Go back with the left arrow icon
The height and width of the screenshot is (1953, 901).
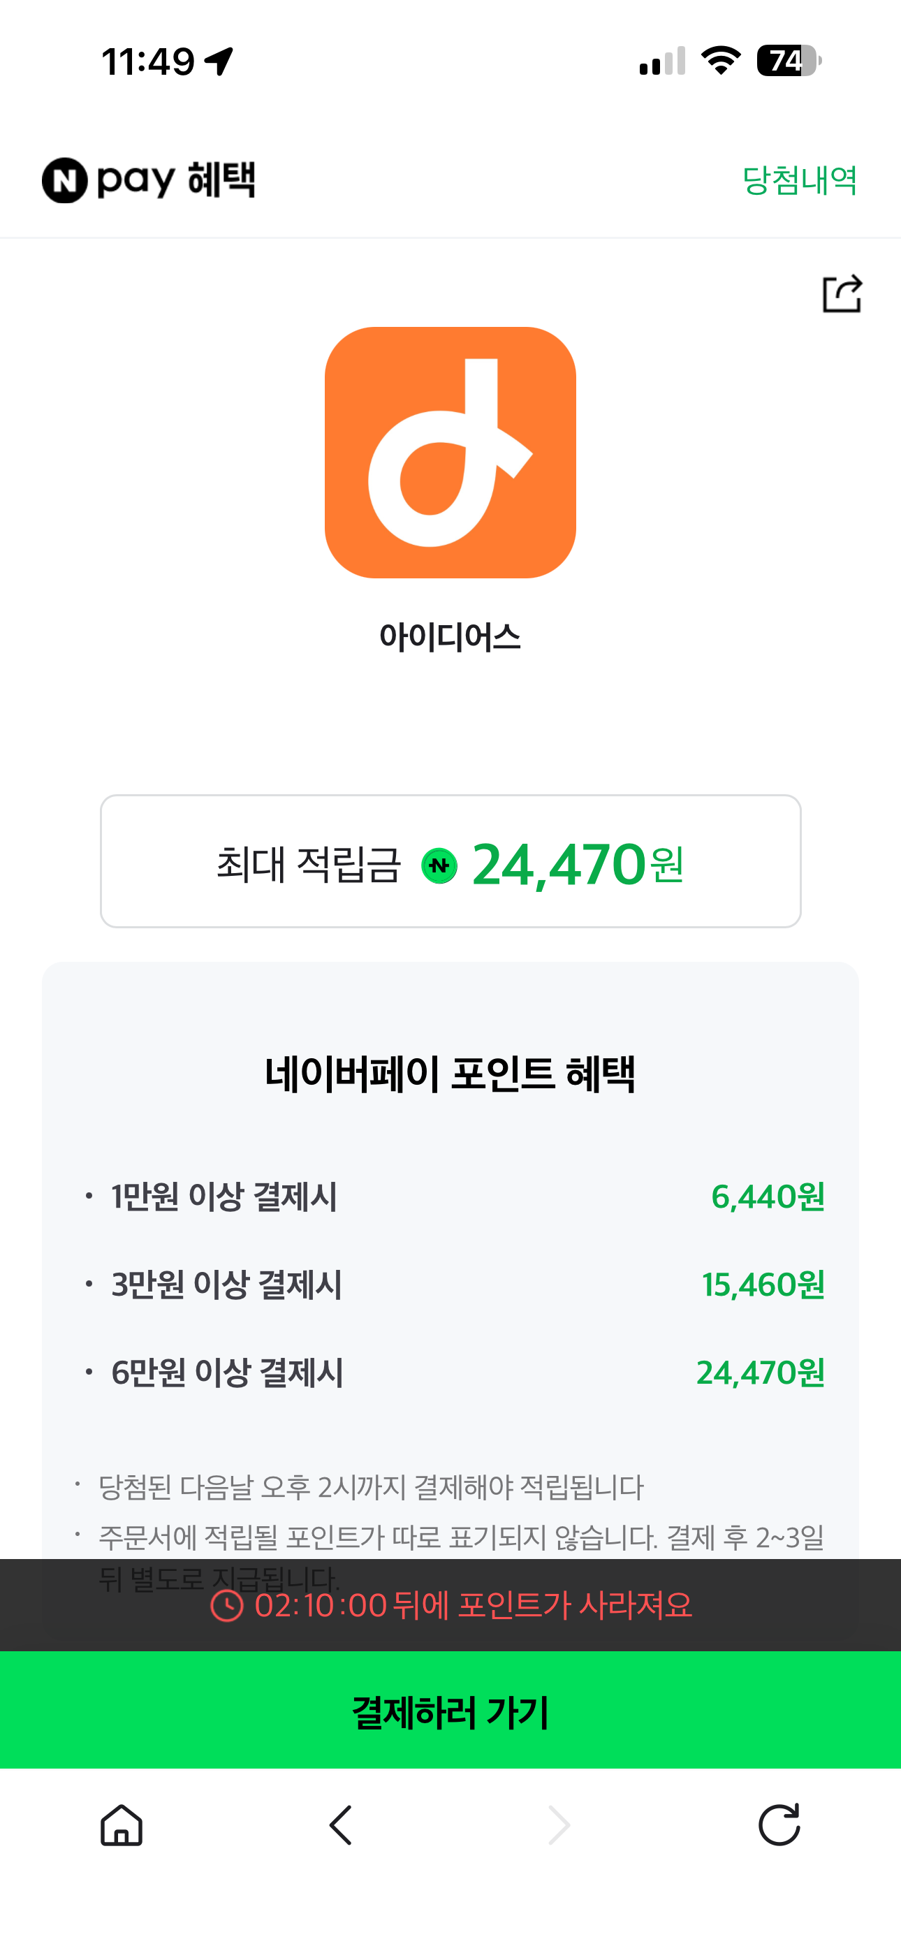[342, 1824]
